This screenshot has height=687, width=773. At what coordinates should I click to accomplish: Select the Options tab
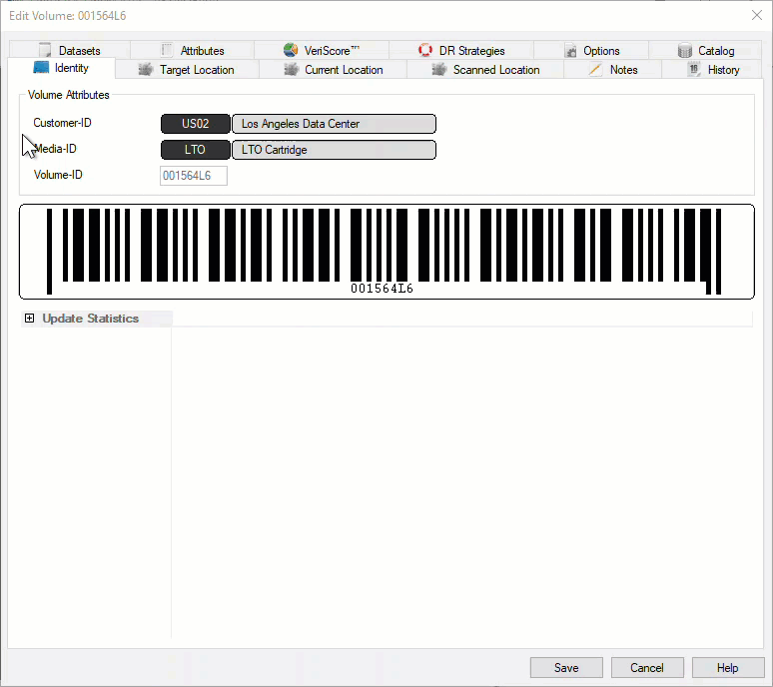[591, 50]
